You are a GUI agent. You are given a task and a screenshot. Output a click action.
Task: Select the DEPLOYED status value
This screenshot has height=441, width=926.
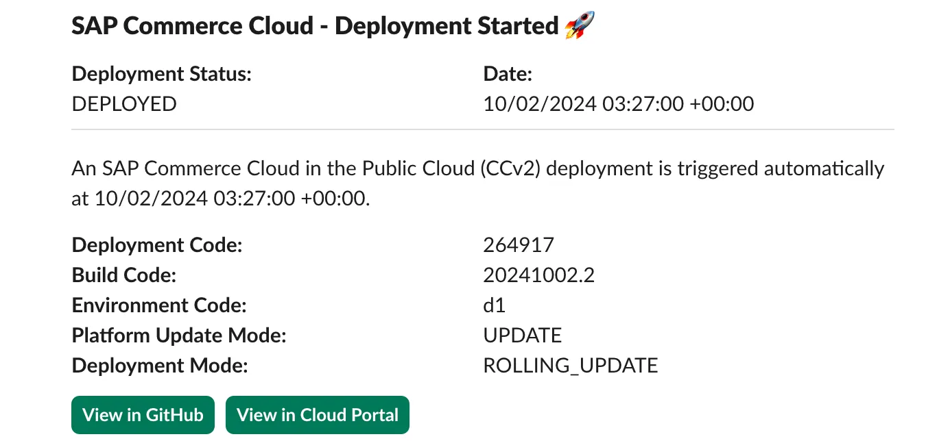124,104
